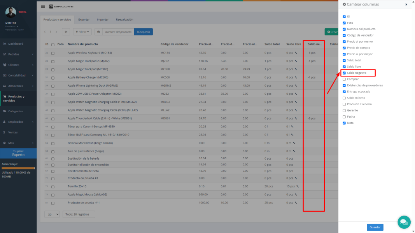Go to previous page arrow
415x233 pixels.
tap(45, 32)
